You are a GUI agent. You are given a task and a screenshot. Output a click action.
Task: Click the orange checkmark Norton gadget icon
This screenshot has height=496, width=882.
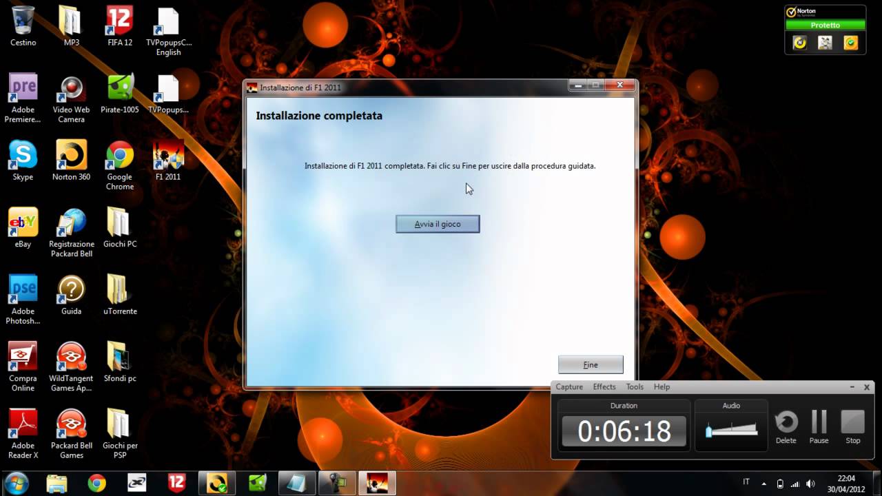click(851, 43)
